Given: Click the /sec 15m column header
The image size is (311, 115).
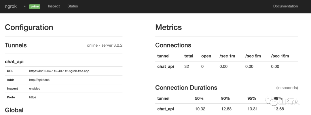Looking at the screenshot, I should pos(280,56).
